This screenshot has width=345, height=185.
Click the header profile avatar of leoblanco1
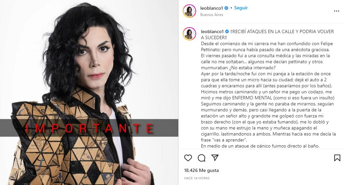(189, 11)
